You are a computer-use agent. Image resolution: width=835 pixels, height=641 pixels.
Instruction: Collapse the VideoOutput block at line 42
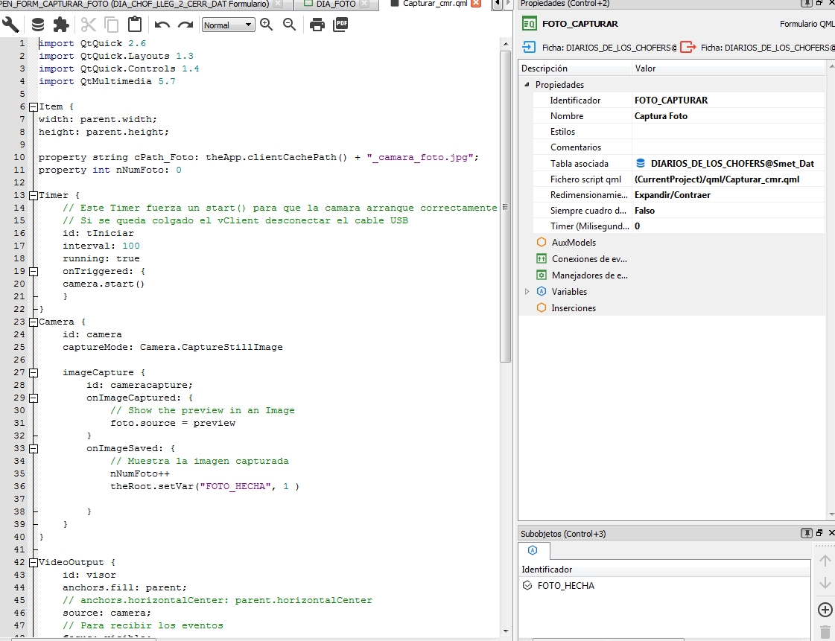(x=33, y=563)
